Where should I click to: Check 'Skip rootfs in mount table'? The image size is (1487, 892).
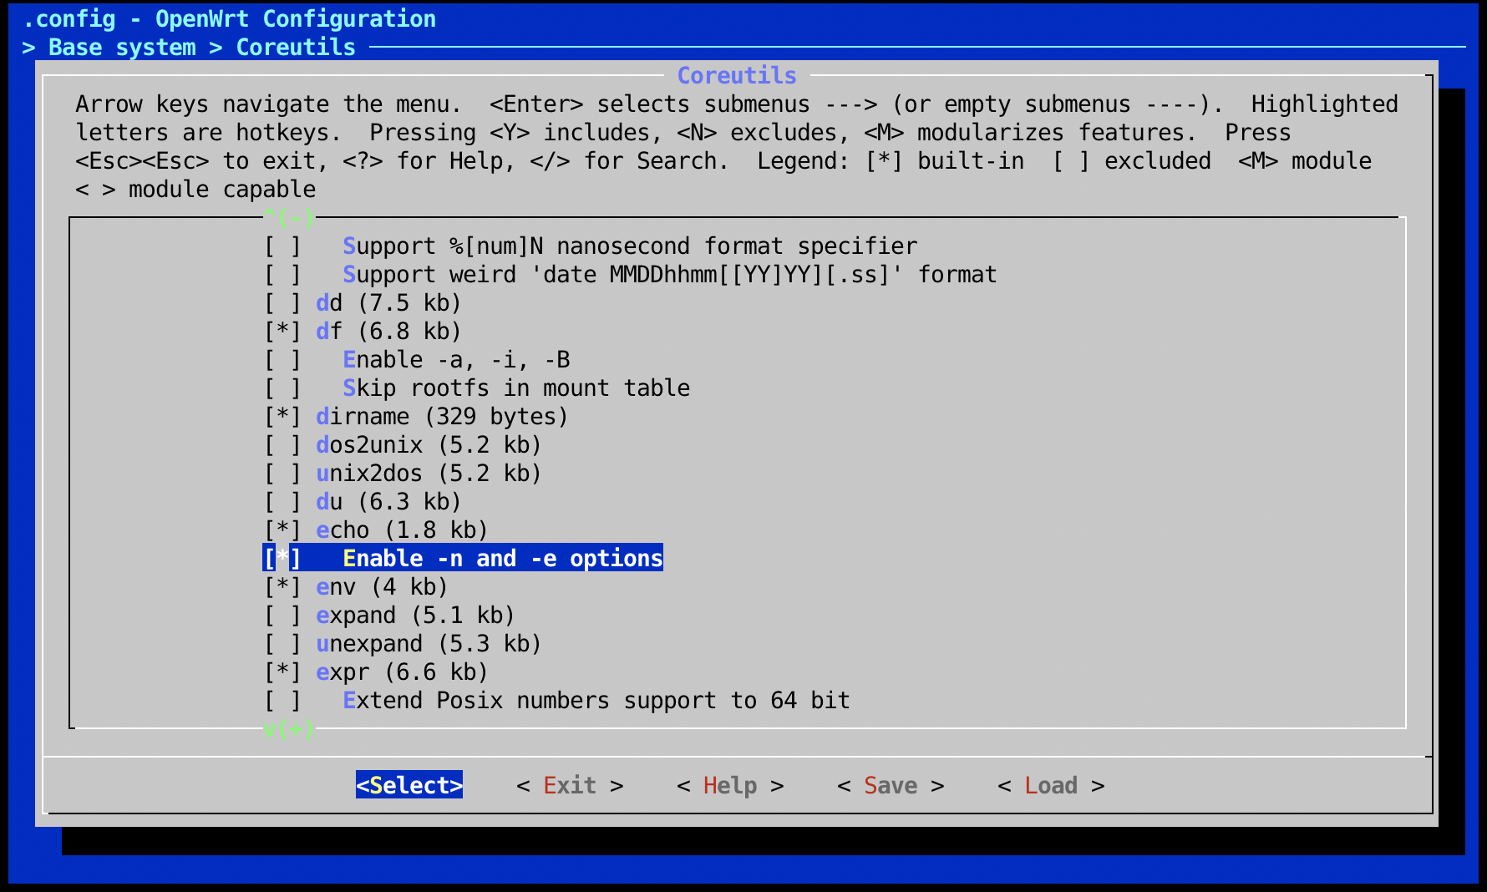[282, 388]
